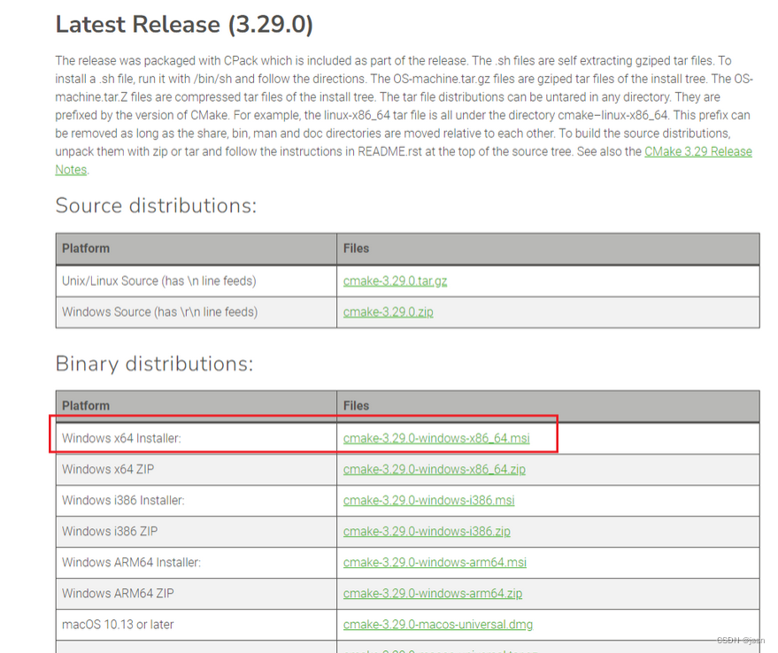The image size is (778, 653).
Task: Open the CMake 3.29 Release Notes link
Action: [697, 152]
